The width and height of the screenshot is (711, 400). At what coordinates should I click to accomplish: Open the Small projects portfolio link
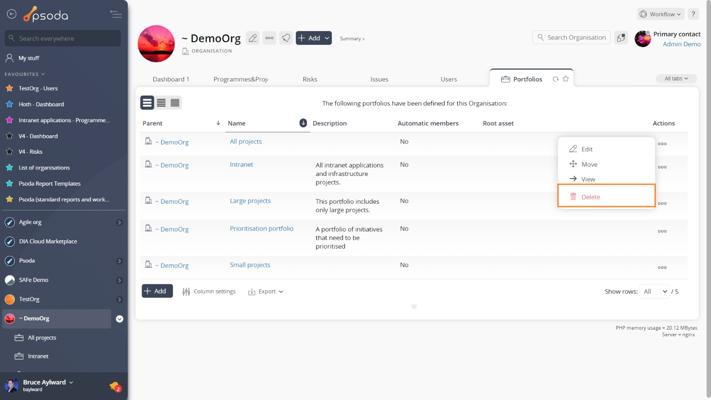250,265
